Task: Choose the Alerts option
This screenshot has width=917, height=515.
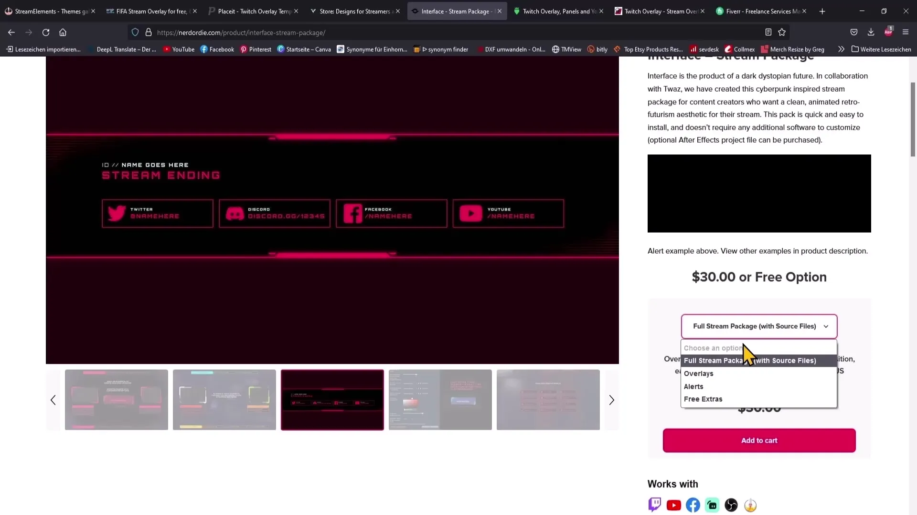Action: (x=759, y=386)
